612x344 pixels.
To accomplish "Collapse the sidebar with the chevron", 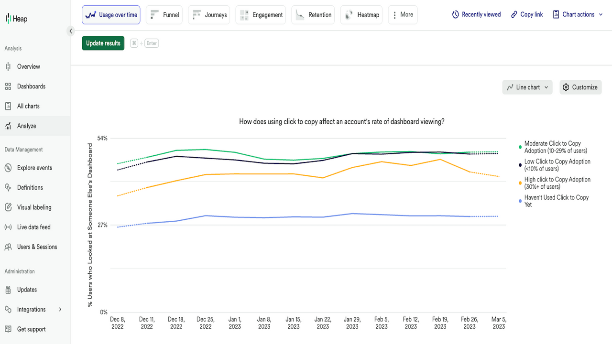I will tap(71, 31).
